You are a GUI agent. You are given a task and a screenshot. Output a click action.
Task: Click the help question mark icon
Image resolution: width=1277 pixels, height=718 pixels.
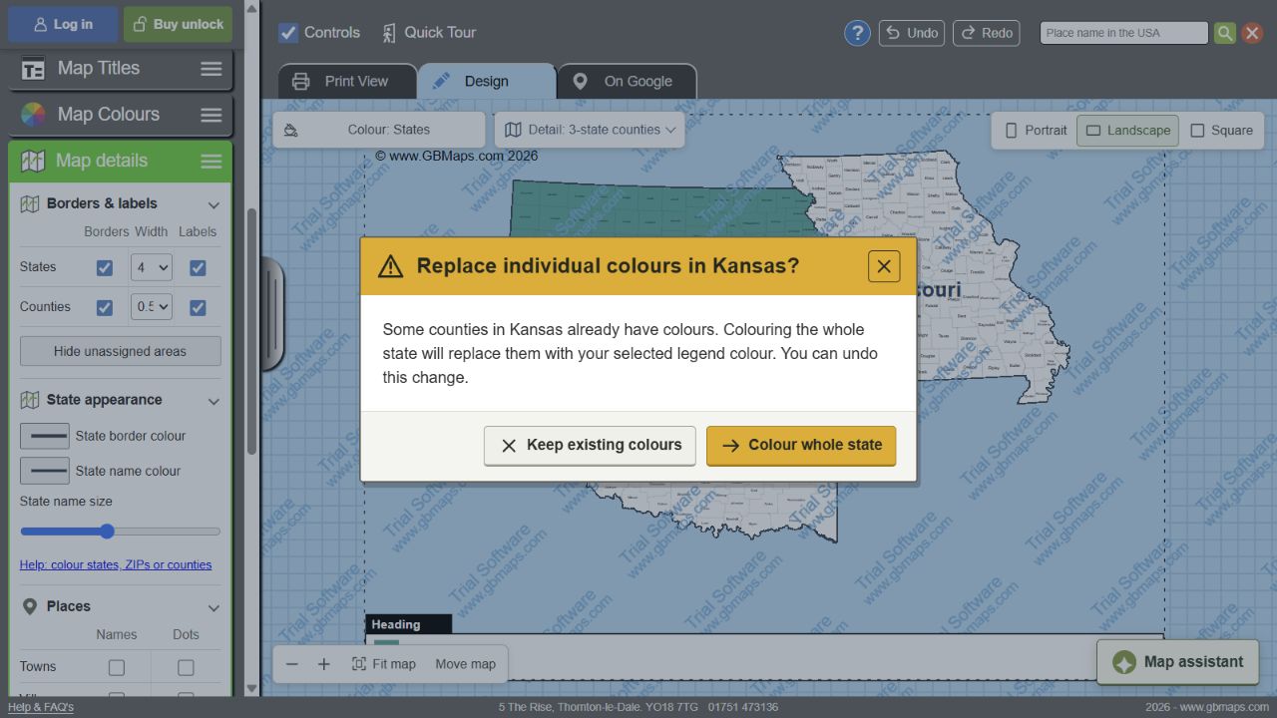click(x=857, y=33)
